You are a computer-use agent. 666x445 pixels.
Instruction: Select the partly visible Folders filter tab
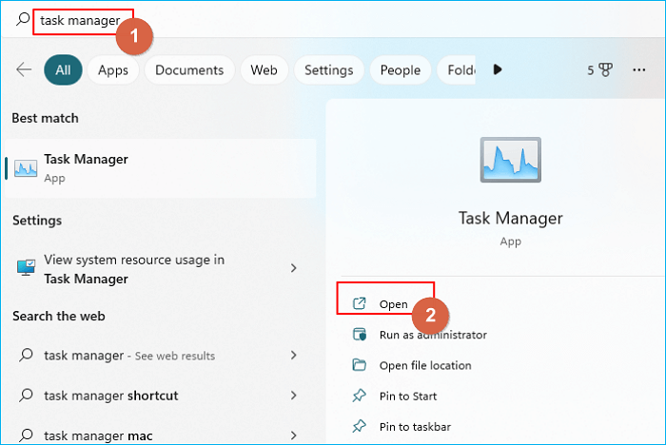click(x=457, y=70)
